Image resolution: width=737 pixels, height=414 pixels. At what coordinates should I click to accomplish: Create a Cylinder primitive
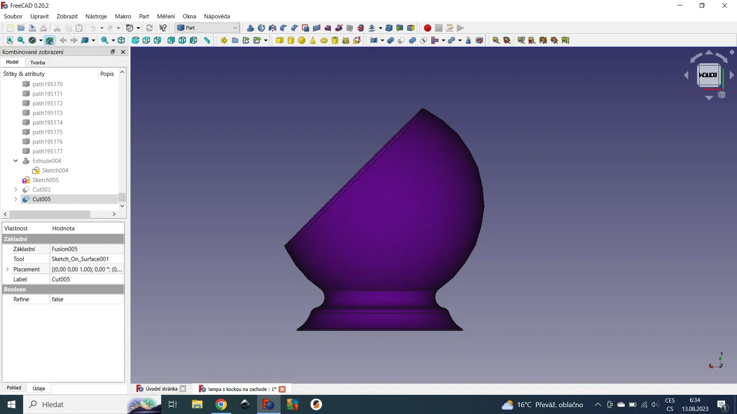tap(291, 40)
